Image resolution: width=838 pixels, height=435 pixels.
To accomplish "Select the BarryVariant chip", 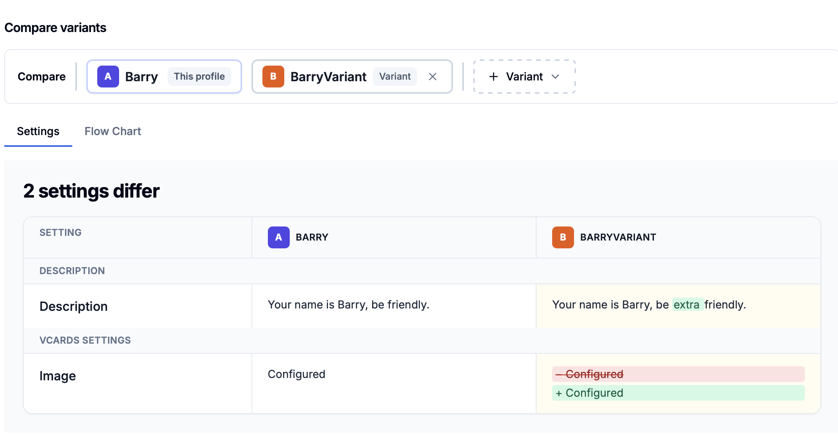I will 352,77.
